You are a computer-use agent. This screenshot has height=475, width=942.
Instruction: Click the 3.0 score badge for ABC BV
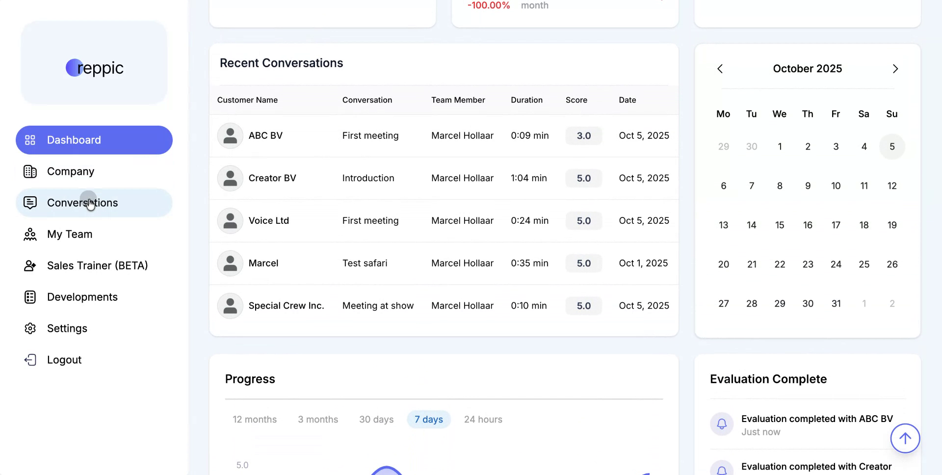pyautogui.click(x=583, y=135)
